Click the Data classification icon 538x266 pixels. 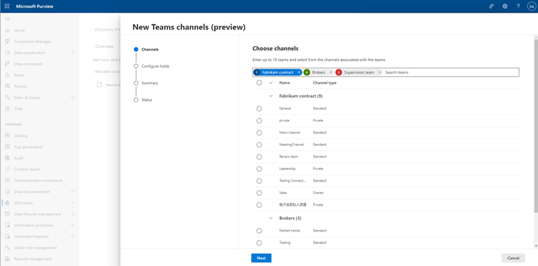coord(7,53)
